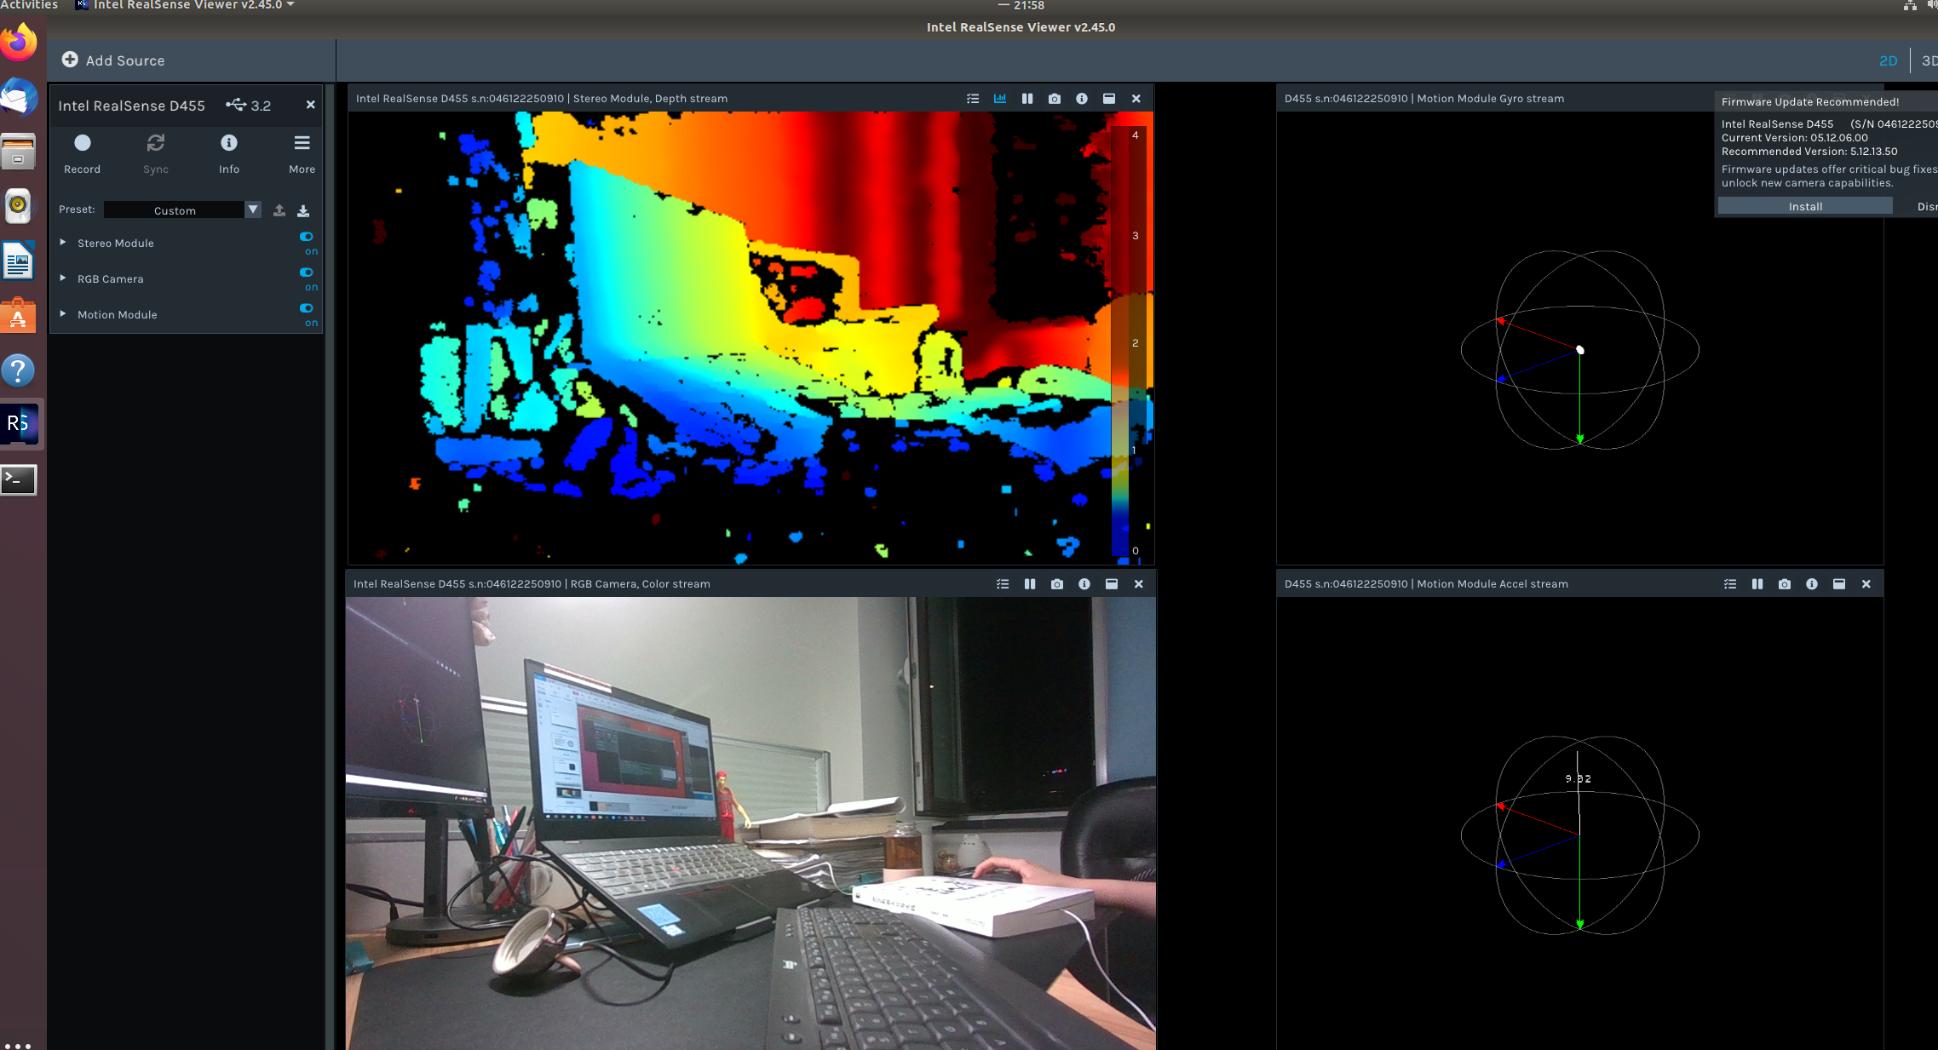1938x1050 pixels.
Task: Pause the Motion Module Accel stream
Action: point(1757,584)
